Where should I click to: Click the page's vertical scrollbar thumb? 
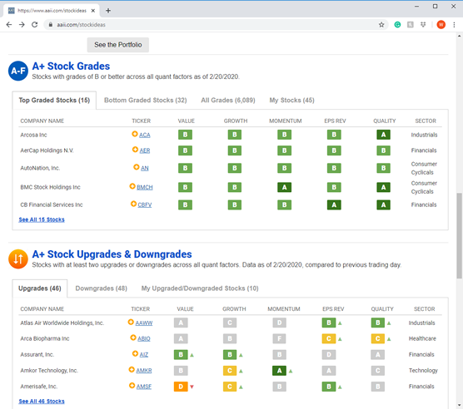click(x=459, y=236)
